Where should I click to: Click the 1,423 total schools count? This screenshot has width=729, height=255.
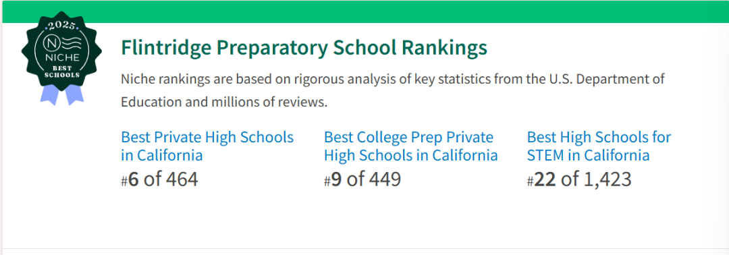click(607, 180)
